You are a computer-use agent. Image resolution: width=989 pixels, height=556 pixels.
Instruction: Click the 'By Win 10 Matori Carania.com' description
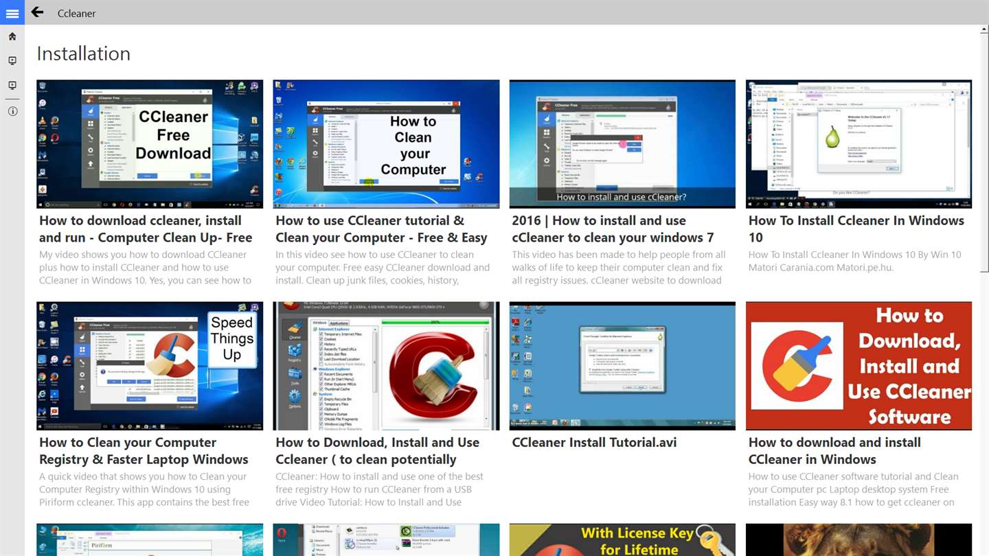coord(855,261)
